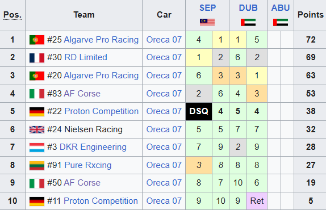Select the 69 points value
326x214 pixels.
click(x=311, y=57)
